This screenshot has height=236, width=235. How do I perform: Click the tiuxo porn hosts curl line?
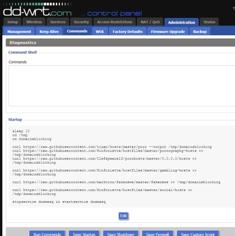pyautogui.click(x=112, y=147)
